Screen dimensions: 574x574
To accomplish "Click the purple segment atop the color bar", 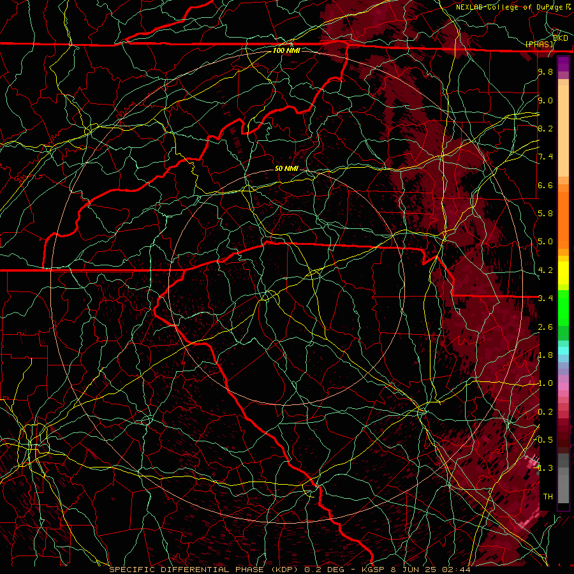I will (563, 64).
